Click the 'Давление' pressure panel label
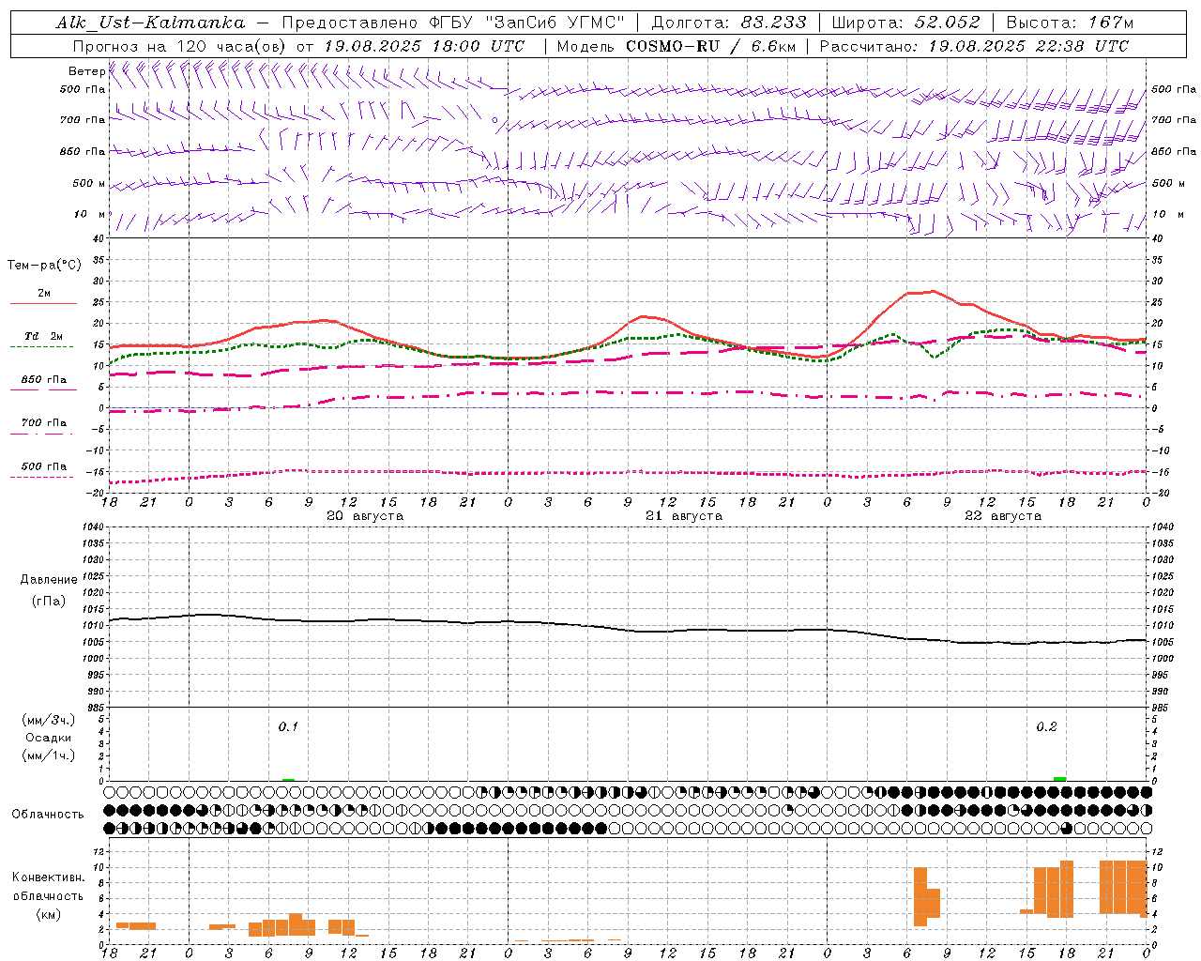Image resolution: width=1201 pixels, height=961 pixels. point(49,580)
